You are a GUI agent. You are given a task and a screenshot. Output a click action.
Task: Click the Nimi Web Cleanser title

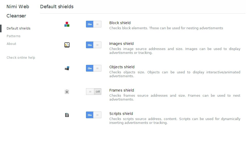[x=18, y=11]
